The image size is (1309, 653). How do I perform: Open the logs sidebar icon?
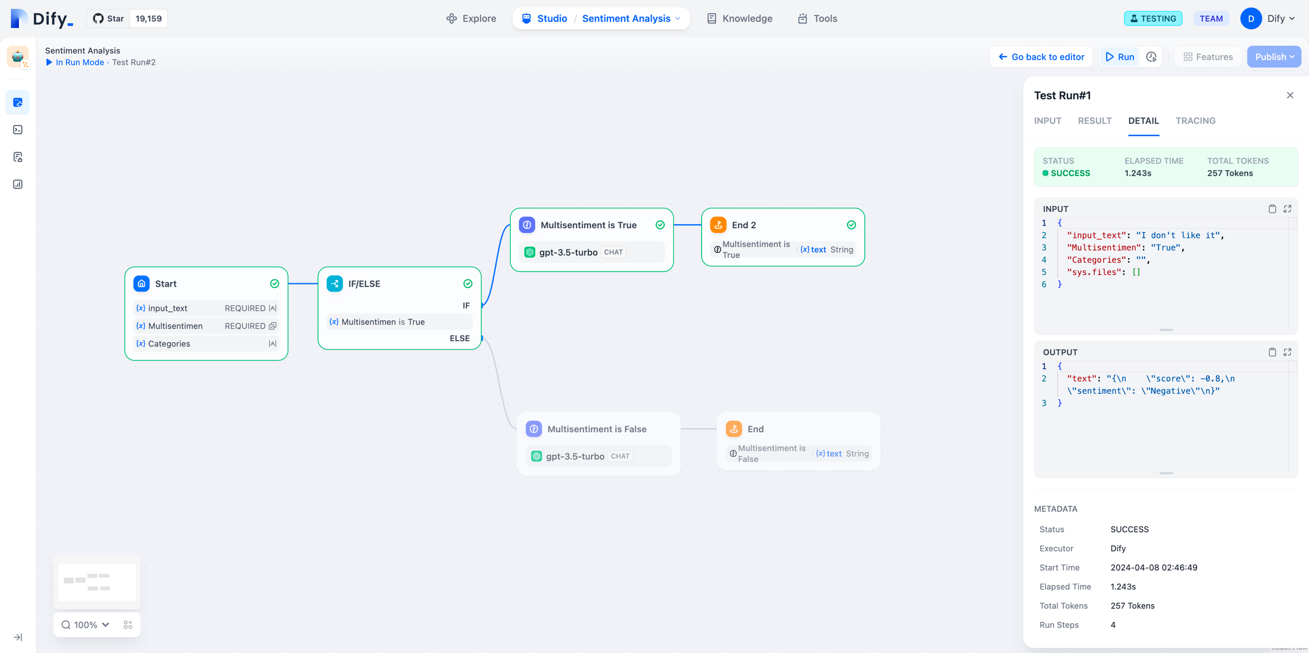click(x=18, y=157)
